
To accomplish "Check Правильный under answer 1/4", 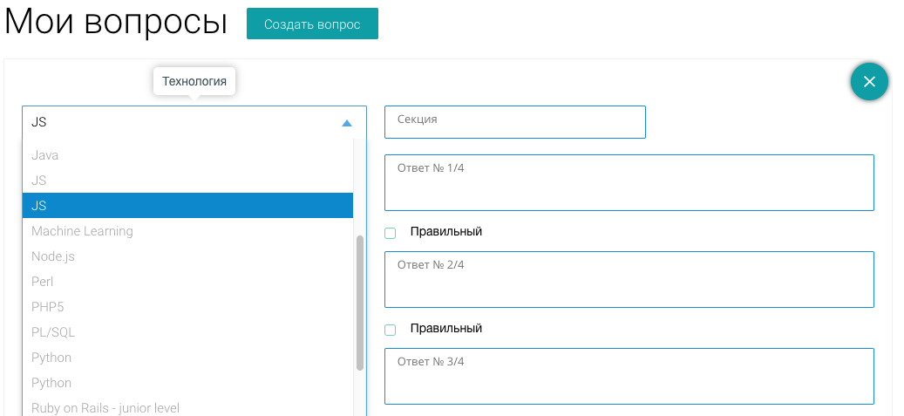I will [x=391, y=233].
